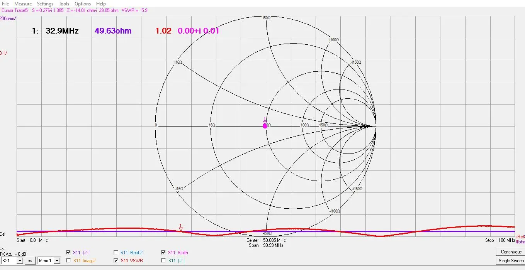Enable the blue S11 RealZ trace checkbox

click(116, 253)
